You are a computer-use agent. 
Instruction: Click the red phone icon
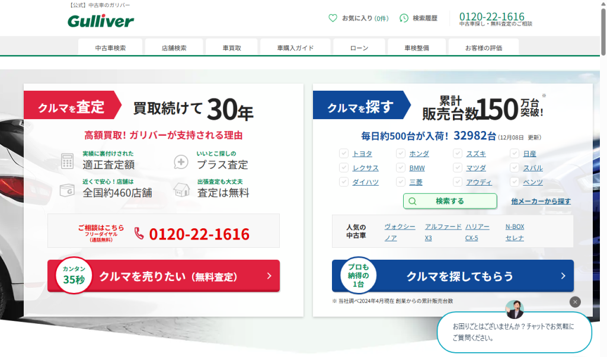139,234
